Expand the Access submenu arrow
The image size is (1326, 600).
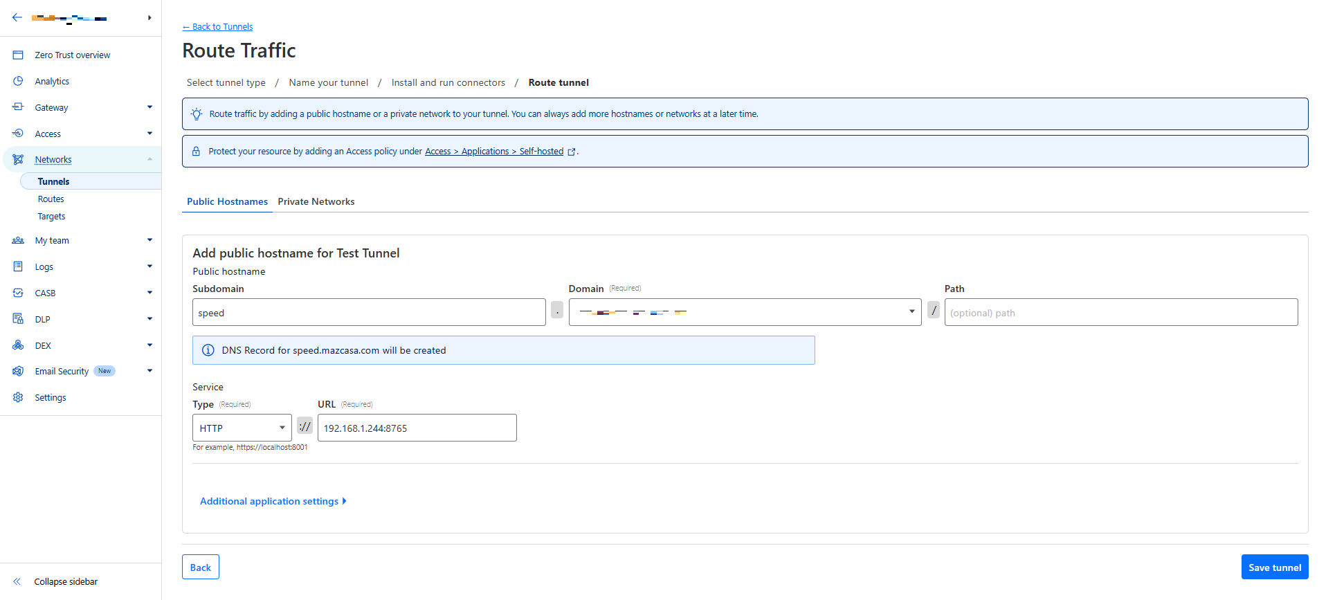point(149,134)
